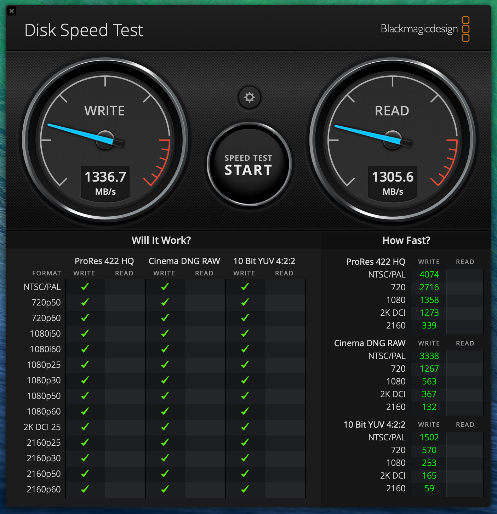Click 10 Bit YUV 1080 write value 253
This screenshot has height=514, width=497.
point(429,463)
